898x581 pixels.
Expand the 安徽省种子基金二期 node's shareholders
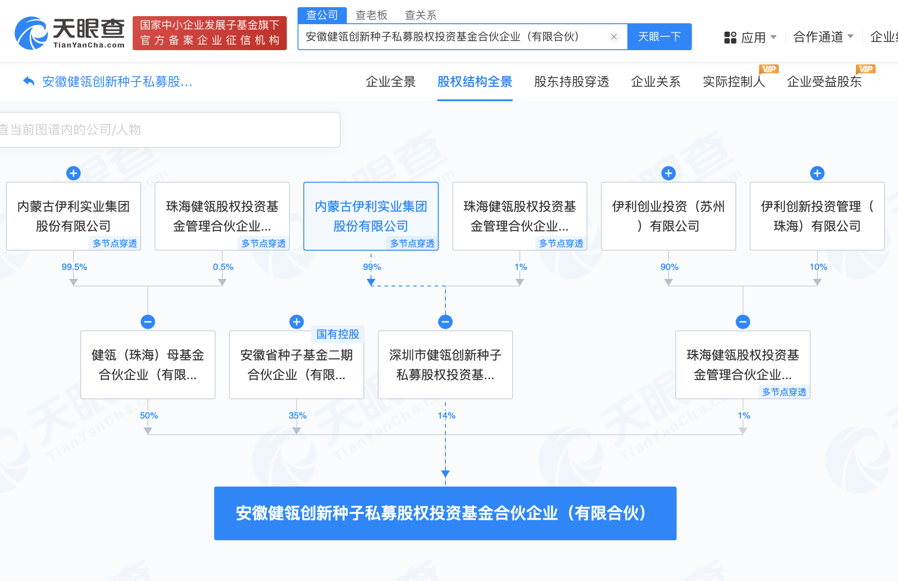point(297,322)
